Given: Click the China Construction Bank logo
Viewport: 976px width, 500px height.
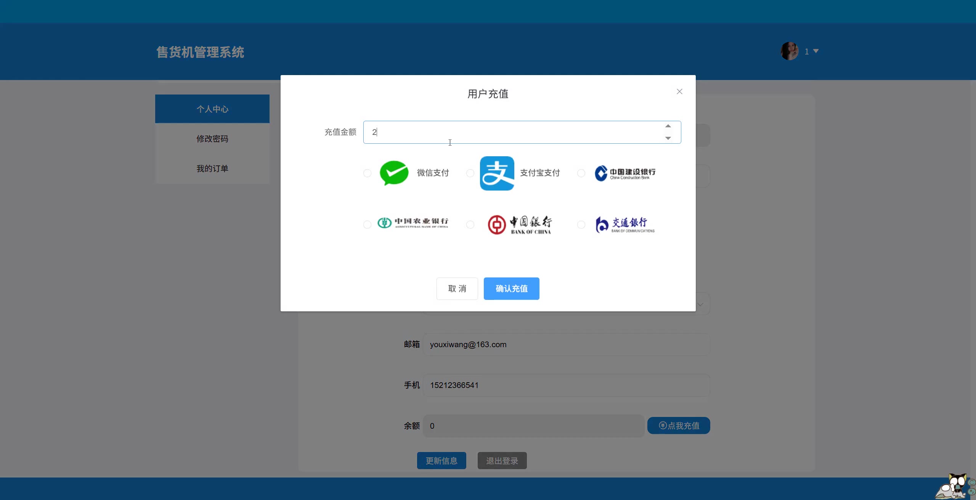Looking at the screenshot, I should click(x=624, y=173).
